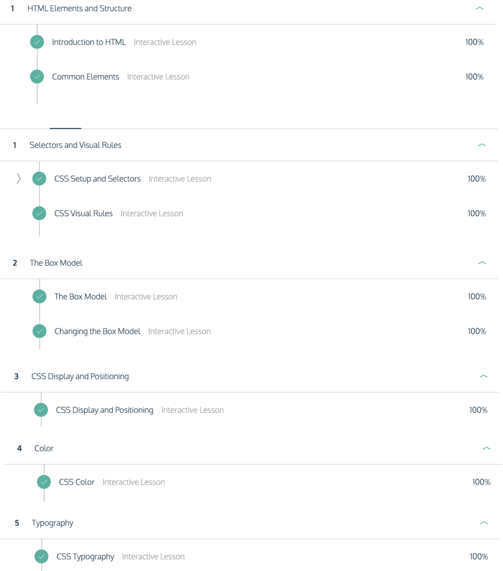
Task: Select the CSS Display and Positioning section header
Action: (80, 376)
